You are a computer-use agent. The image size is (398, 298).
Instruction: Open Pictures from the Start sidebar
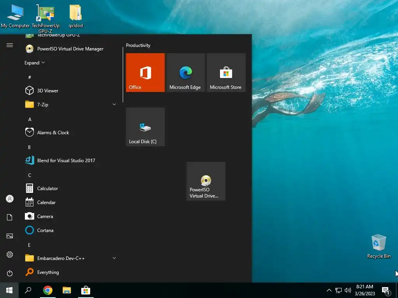click(x=10, y=236)
